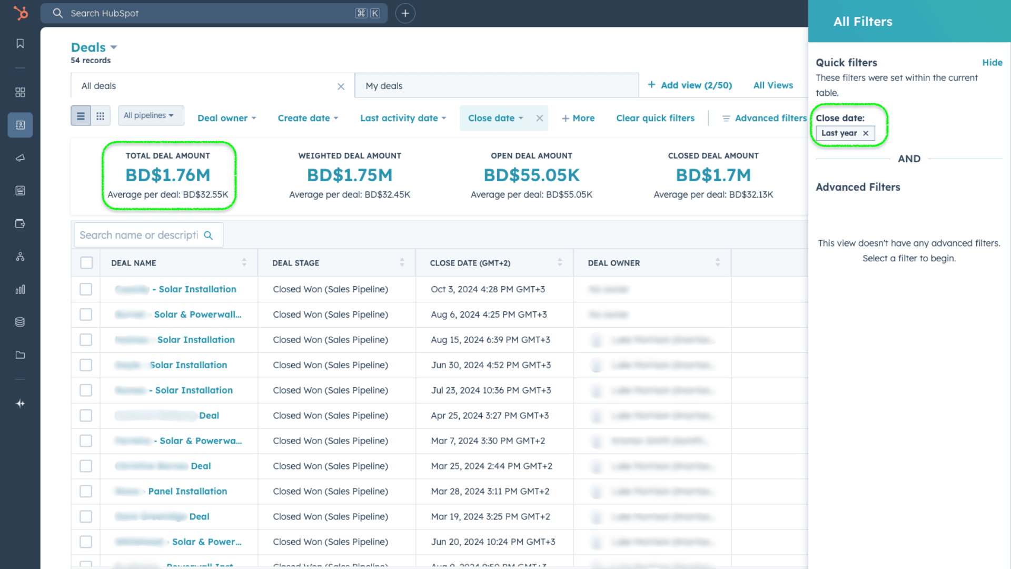
Task: Open the Library folder icon
Action: click(20, 355)
